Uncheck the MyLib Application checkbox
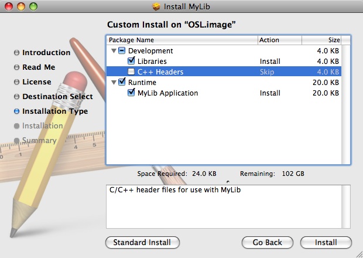Viewport: 363px width, 258px height. coord(131,93)
